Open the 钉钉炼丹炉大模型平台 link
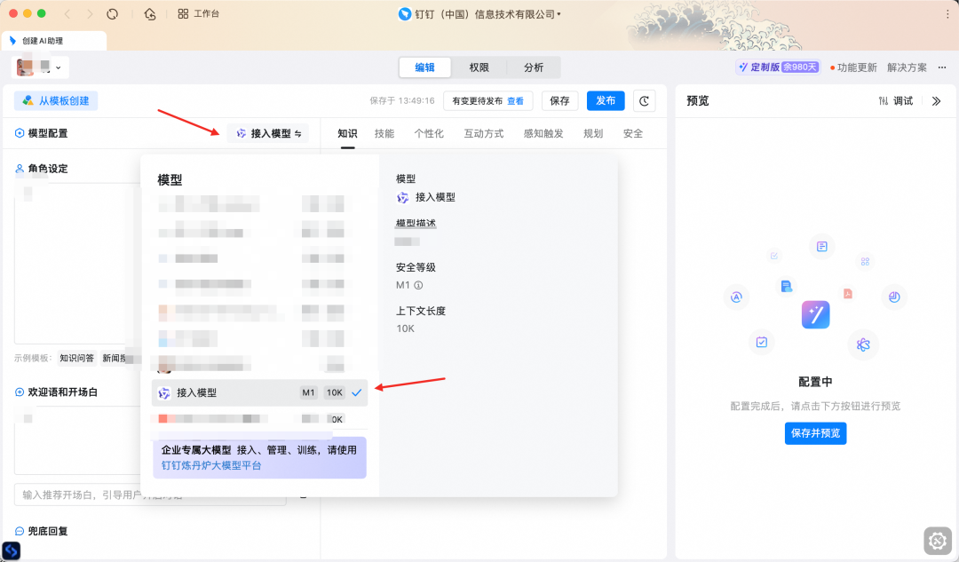The height and width of the screenshot is (562, 959). click(x=211, y=465)
